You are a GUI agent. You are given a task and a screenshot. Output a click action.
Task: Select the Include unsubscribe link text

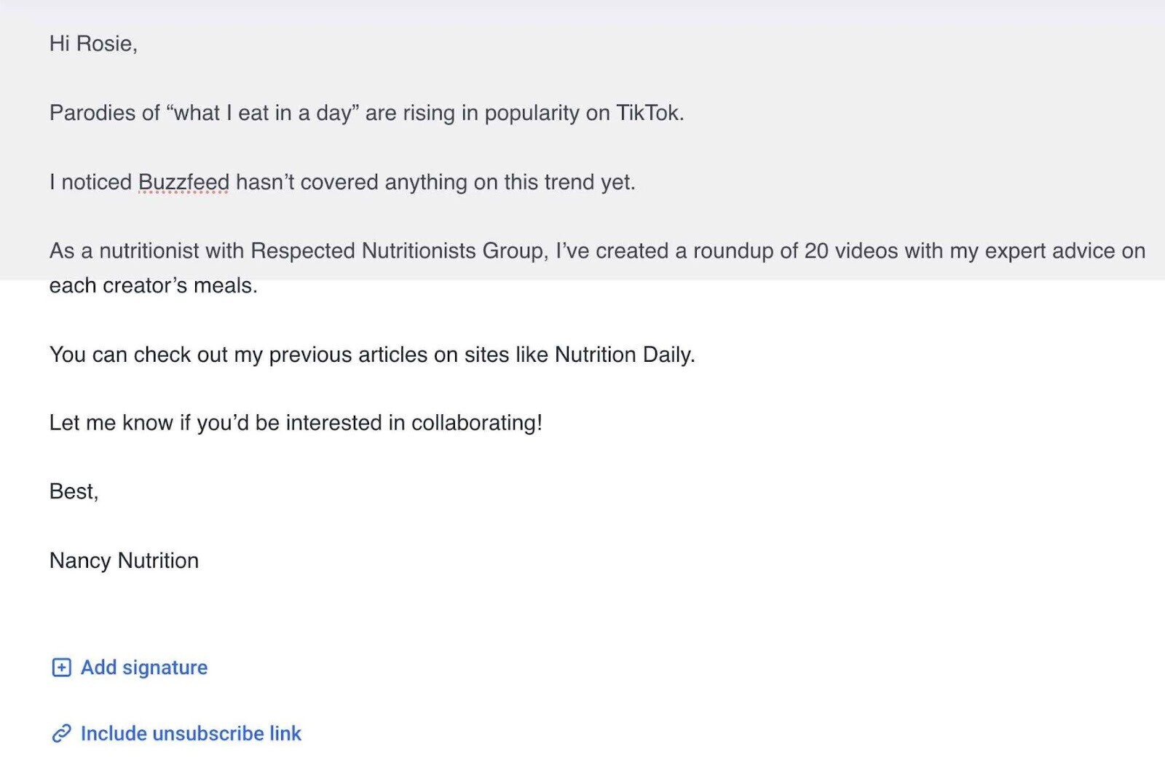(x=191, y=734)
